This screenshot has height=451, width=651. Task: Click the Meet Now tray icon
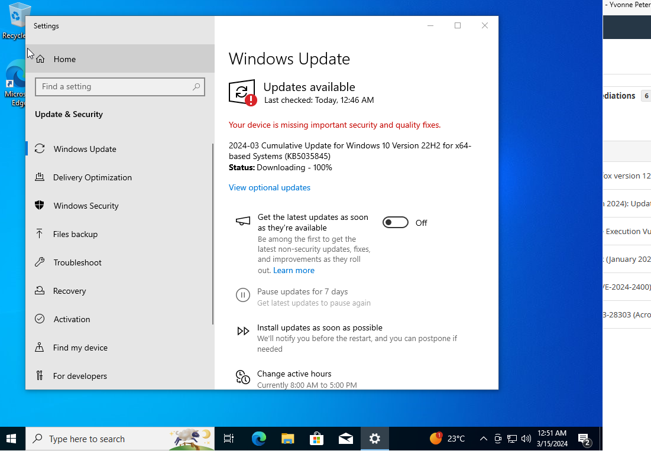point(498,439)
